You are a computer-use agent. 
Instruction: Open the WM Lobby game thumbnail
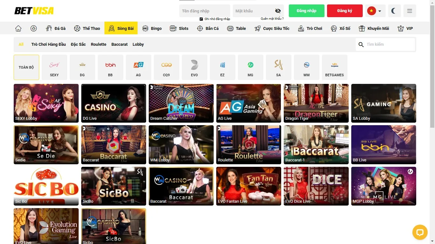(x=181, y=145)
